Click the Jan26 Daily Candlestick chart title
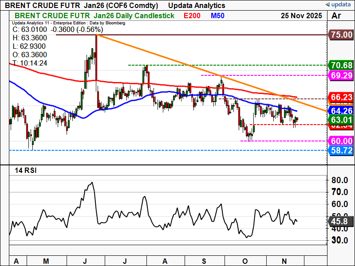Screen dimensions: 355x266 (x=126, y=16)
